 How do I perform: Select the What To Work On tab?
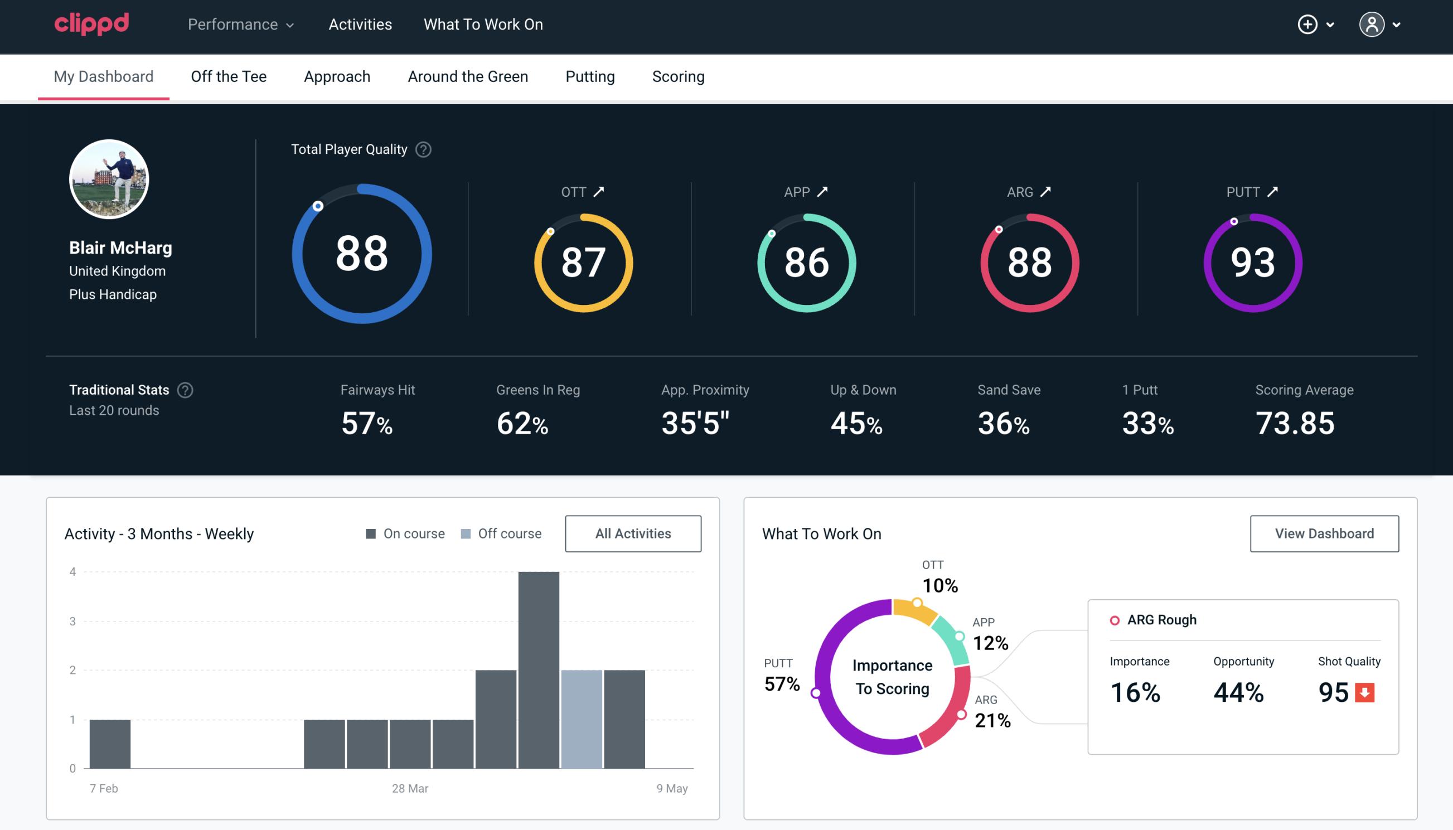click(x=483, y=25)
